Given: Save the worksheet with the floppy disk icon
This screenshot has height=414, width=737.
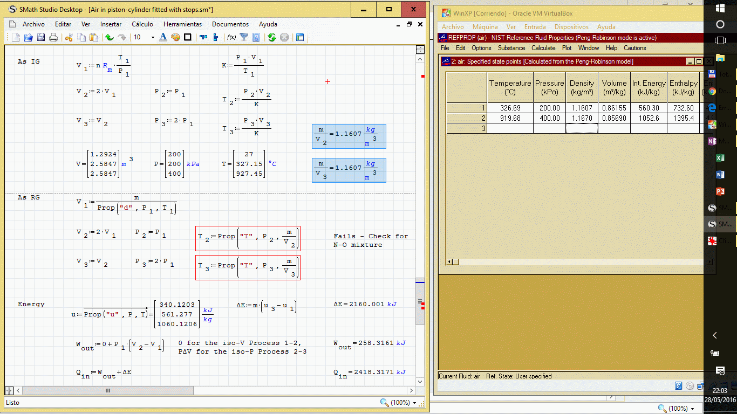Looking at the screenshot, I should click(40, 37).
